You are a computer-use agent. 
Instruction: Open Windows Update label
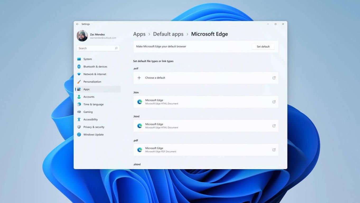tap(93, 135)
